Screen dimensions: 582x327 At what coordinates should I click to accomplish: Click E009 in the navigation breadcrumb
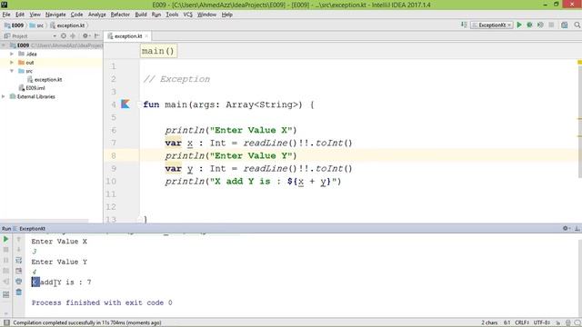(15, 25)
